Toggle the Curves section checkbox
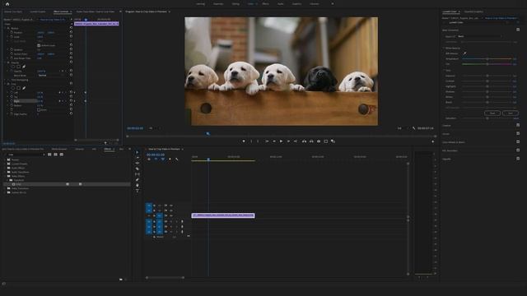The image size is (527, 296). pos(518,133)
